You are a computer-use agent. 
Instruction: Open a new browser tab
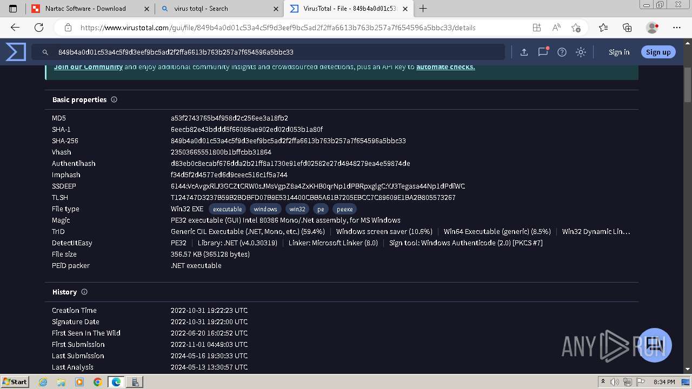click(423, 9)
